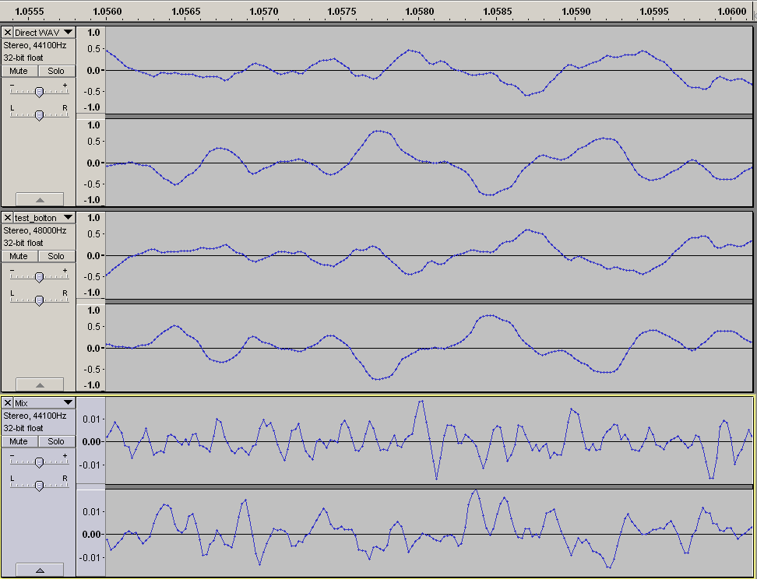Collapse the Mix track
Screen dimensions: 757x579
pyautogui.click(x=40, y=570)
